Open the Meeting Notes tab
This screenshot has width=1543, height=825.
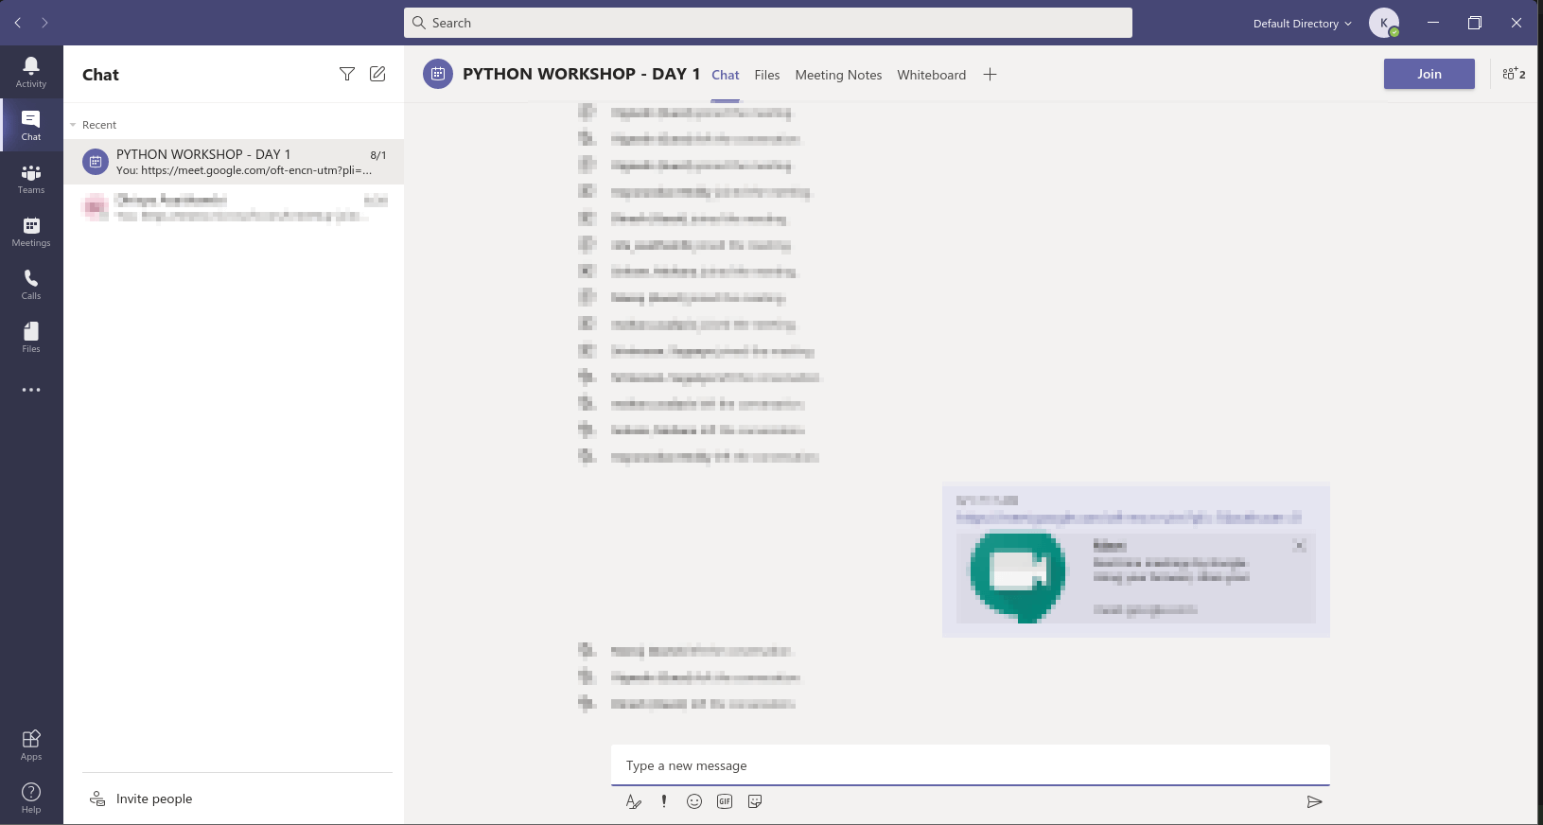tap(838, 75)
